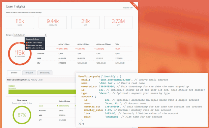The height and width of the screenshot is (128, 209).
Task: Click the '// Account name' comment in code
Action: pos(135,103)
